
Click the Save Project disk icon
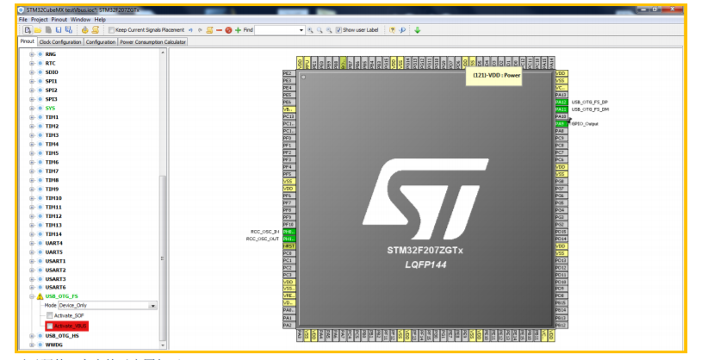59,30
